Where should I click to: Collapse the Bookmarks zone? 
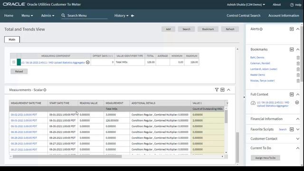(x=298, y=49)
